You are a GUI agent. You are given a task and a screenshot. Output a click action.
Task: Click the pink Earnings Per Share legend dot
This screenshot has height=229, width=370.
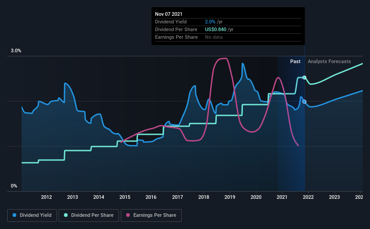pyautogui.click(x=128, y=215)
